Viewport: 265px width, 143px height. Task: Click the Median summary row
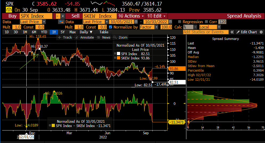click(226, 57)
